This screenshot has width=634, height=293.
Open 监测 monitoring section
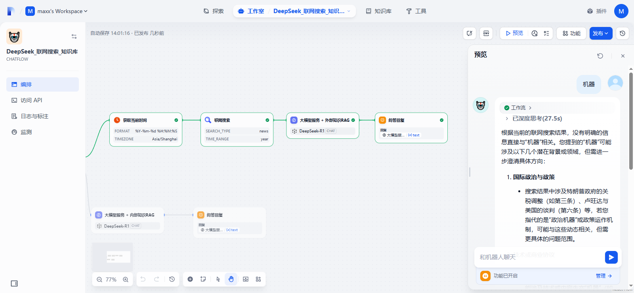click(42, 132)
